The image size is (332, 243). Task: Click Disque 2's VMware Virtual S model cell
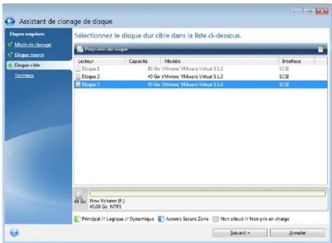point(192,77)
